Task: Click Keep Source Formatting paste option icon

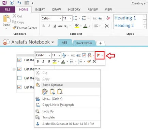Action: [x=45, y=92]
